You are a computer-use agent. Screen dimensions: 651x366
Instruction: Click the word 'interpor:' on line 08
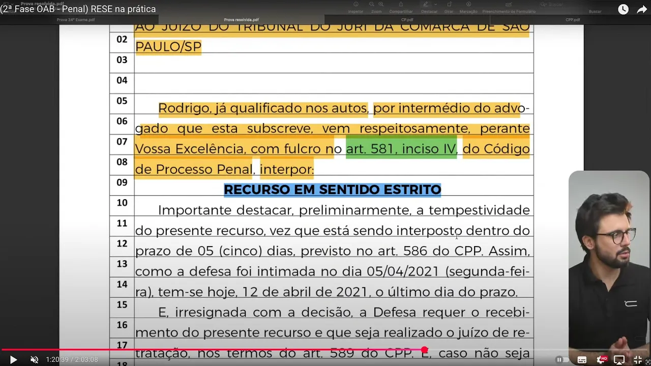287,169
